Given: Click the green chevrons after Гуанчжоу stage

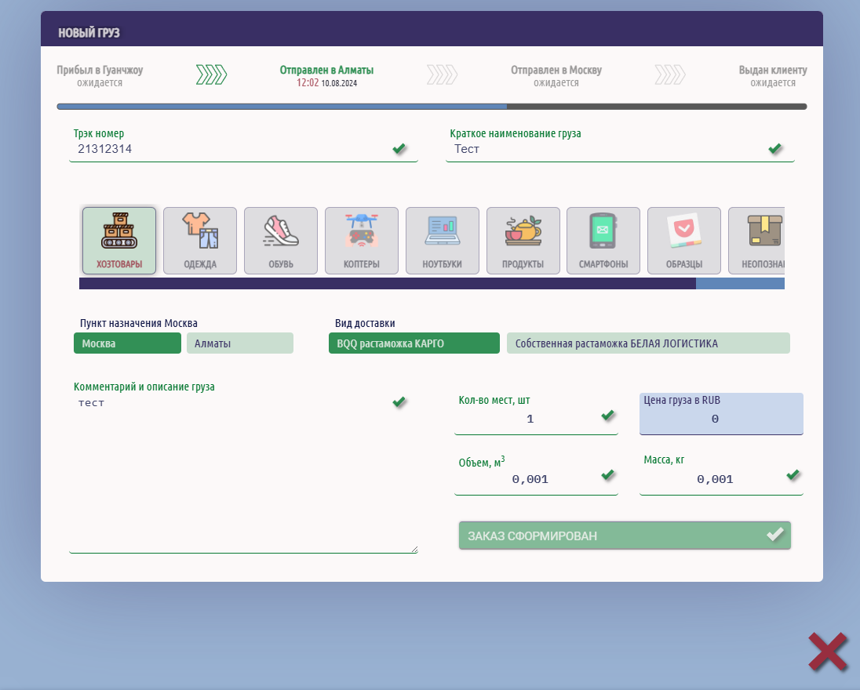Looking at the screenshot, I should coord(212,74).
